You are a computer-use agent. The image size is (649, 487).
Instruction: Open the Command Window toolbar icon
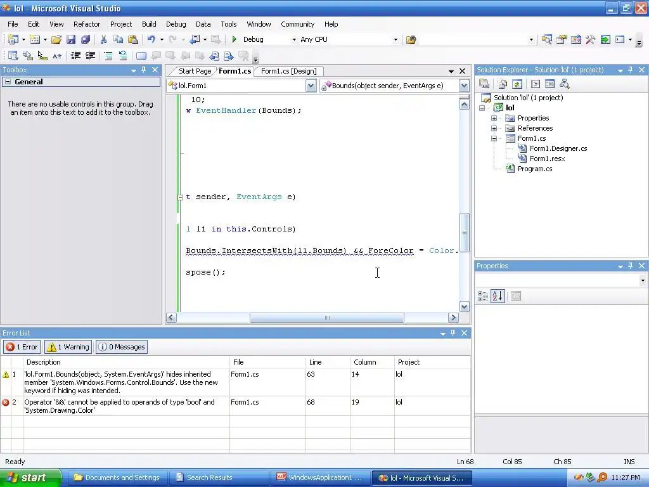[620, 39]
